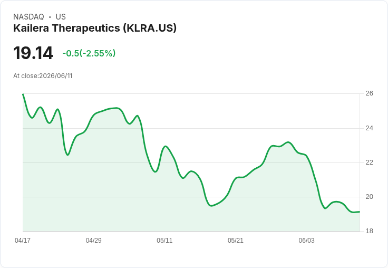
Task: Click the 24 price axis label
Action: 370,128
